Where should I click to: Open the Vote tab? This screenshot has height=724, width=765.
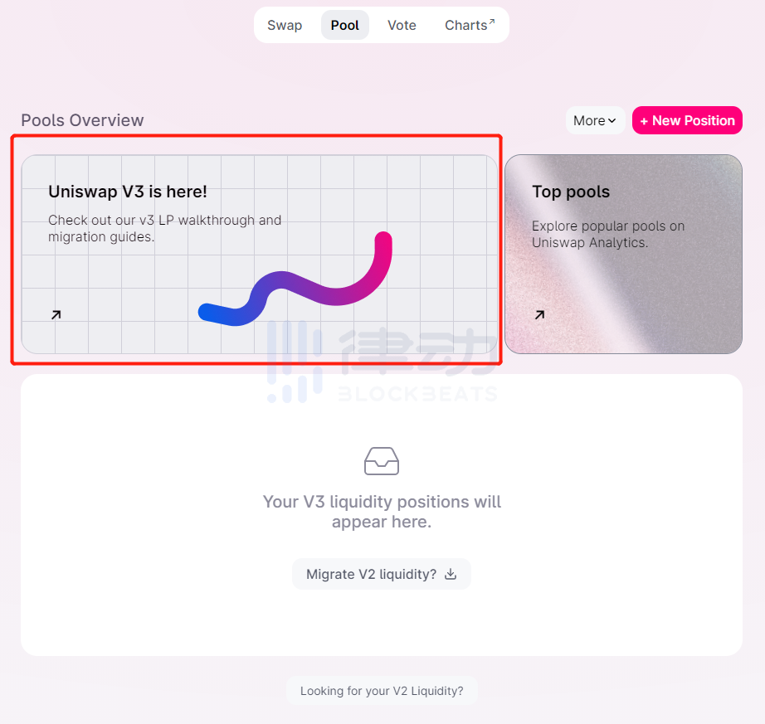pyautogui.click(x=402, y=25)
